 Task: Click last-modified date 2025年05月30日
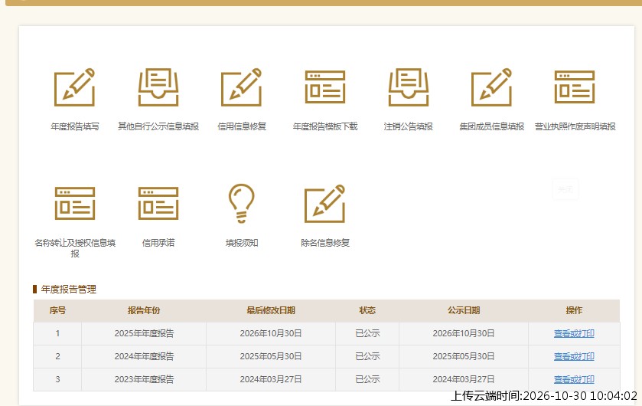point(271,356)
